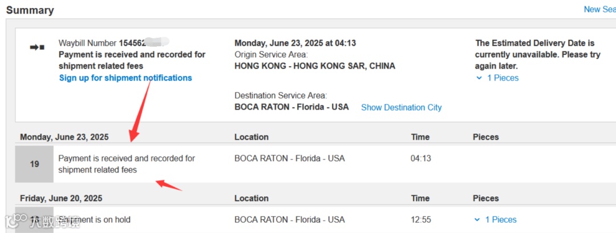Open the New Search link
The height and width of the screenshot is (233, 616).
[x=599, y=9]
